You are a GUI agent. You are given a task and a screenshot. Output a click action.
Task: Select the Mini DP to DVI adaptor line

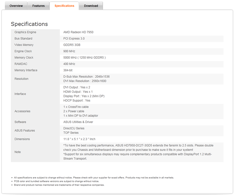point(81,116)
